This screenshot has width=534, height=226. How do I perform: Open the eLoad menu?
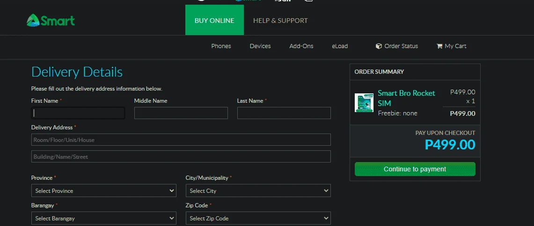pos(340,46)
